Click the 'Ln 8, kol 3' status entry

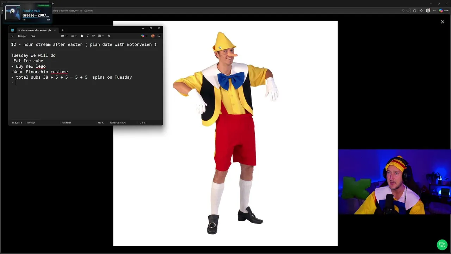pyautogui.click(x=17, y=123)
